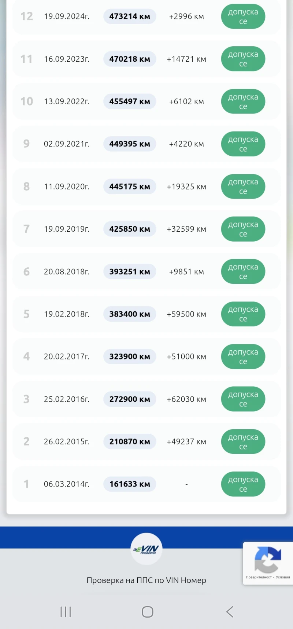Click the 272900 км mileage badge

[130, 399]
